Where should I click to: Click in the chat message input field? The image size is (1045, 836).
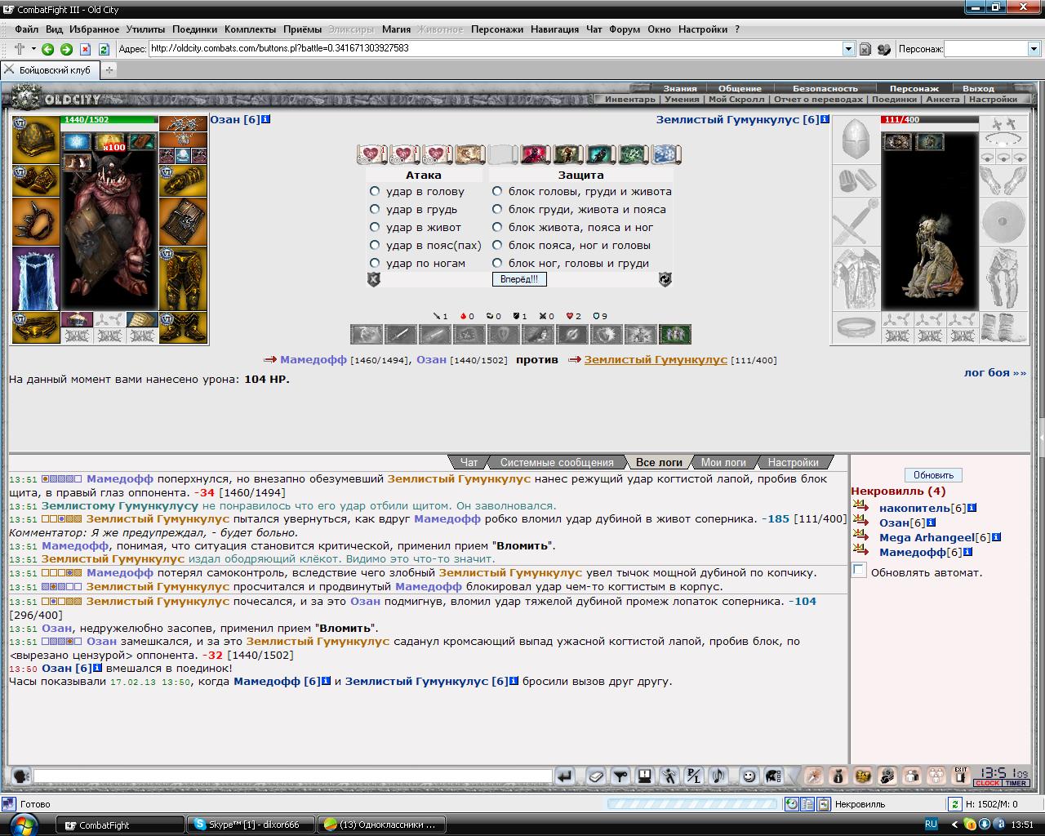(293, 776)
